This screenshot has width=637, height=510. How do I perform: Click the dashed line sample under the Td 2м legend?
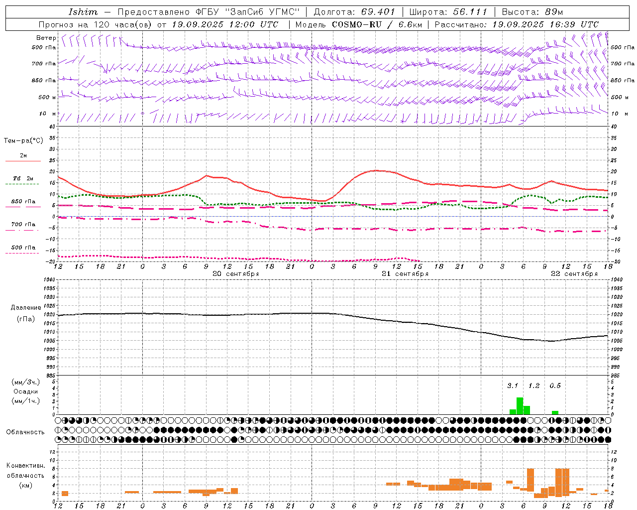coord(23,184)
